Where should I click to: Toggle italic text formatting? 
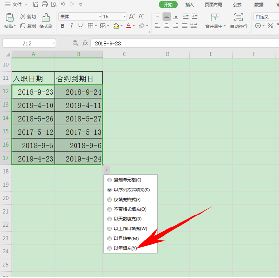(x=71, y=26)
